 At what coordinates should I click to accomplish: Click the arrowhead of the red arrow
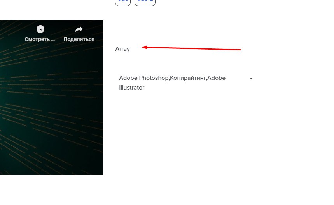click(x=144, y=47)
